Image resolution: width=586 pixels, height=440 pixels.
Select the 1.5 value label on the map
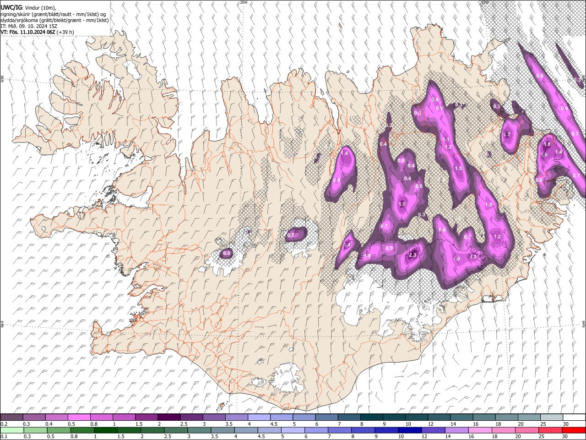coord(458,169)
